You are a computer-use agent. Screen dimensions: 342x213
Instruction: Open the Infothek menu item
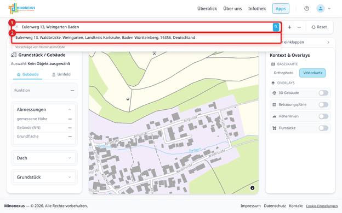(x=257, y=9)
